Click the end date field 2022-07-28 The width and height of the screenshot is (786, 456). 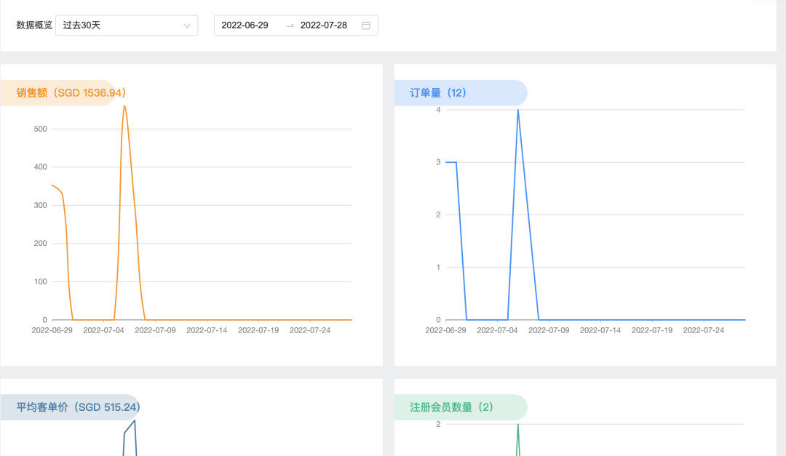coord(324,25)
